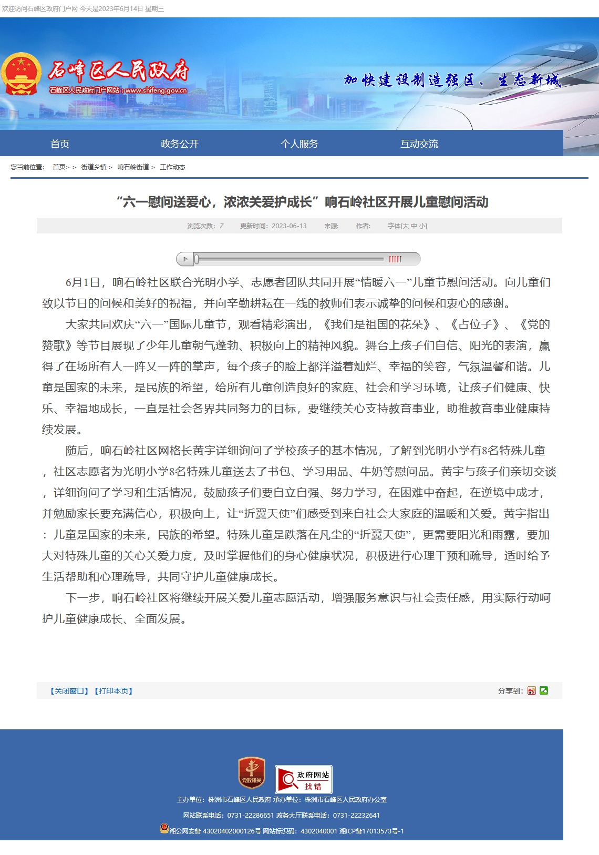Open the 首页 navigation tab

60,144
